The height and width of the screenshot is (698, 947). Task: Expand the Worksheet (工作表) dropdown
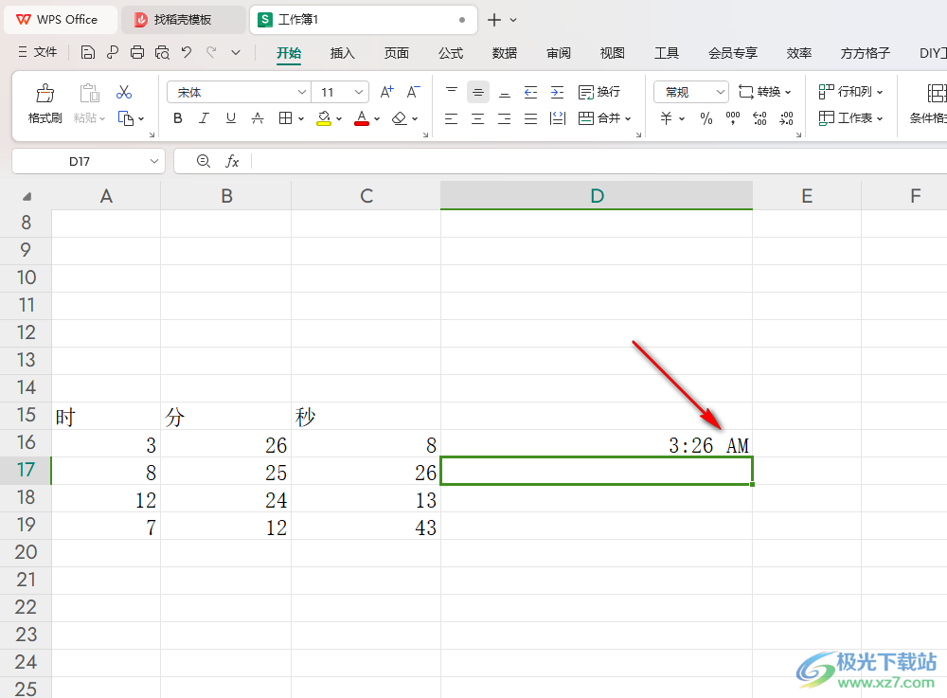880,119
